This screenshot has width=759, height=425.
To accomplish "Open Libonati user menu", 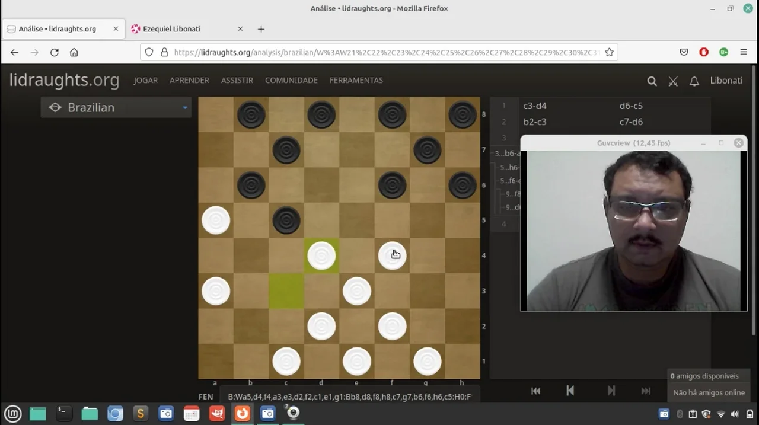I will pos(726,81).
